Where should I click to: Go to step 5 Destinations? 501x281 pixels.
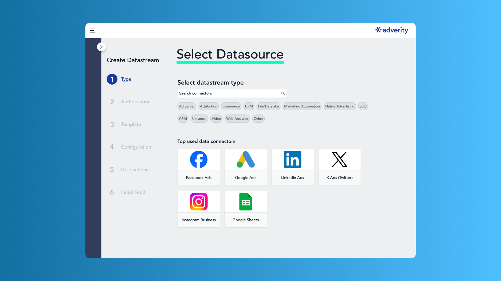click(x=129, y=170)
